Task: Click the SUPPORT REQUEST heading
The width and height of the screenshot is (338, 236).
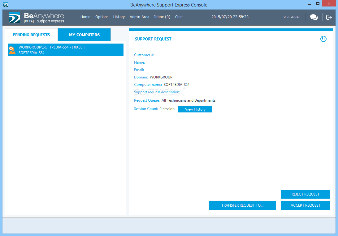Action: (153, 39)
